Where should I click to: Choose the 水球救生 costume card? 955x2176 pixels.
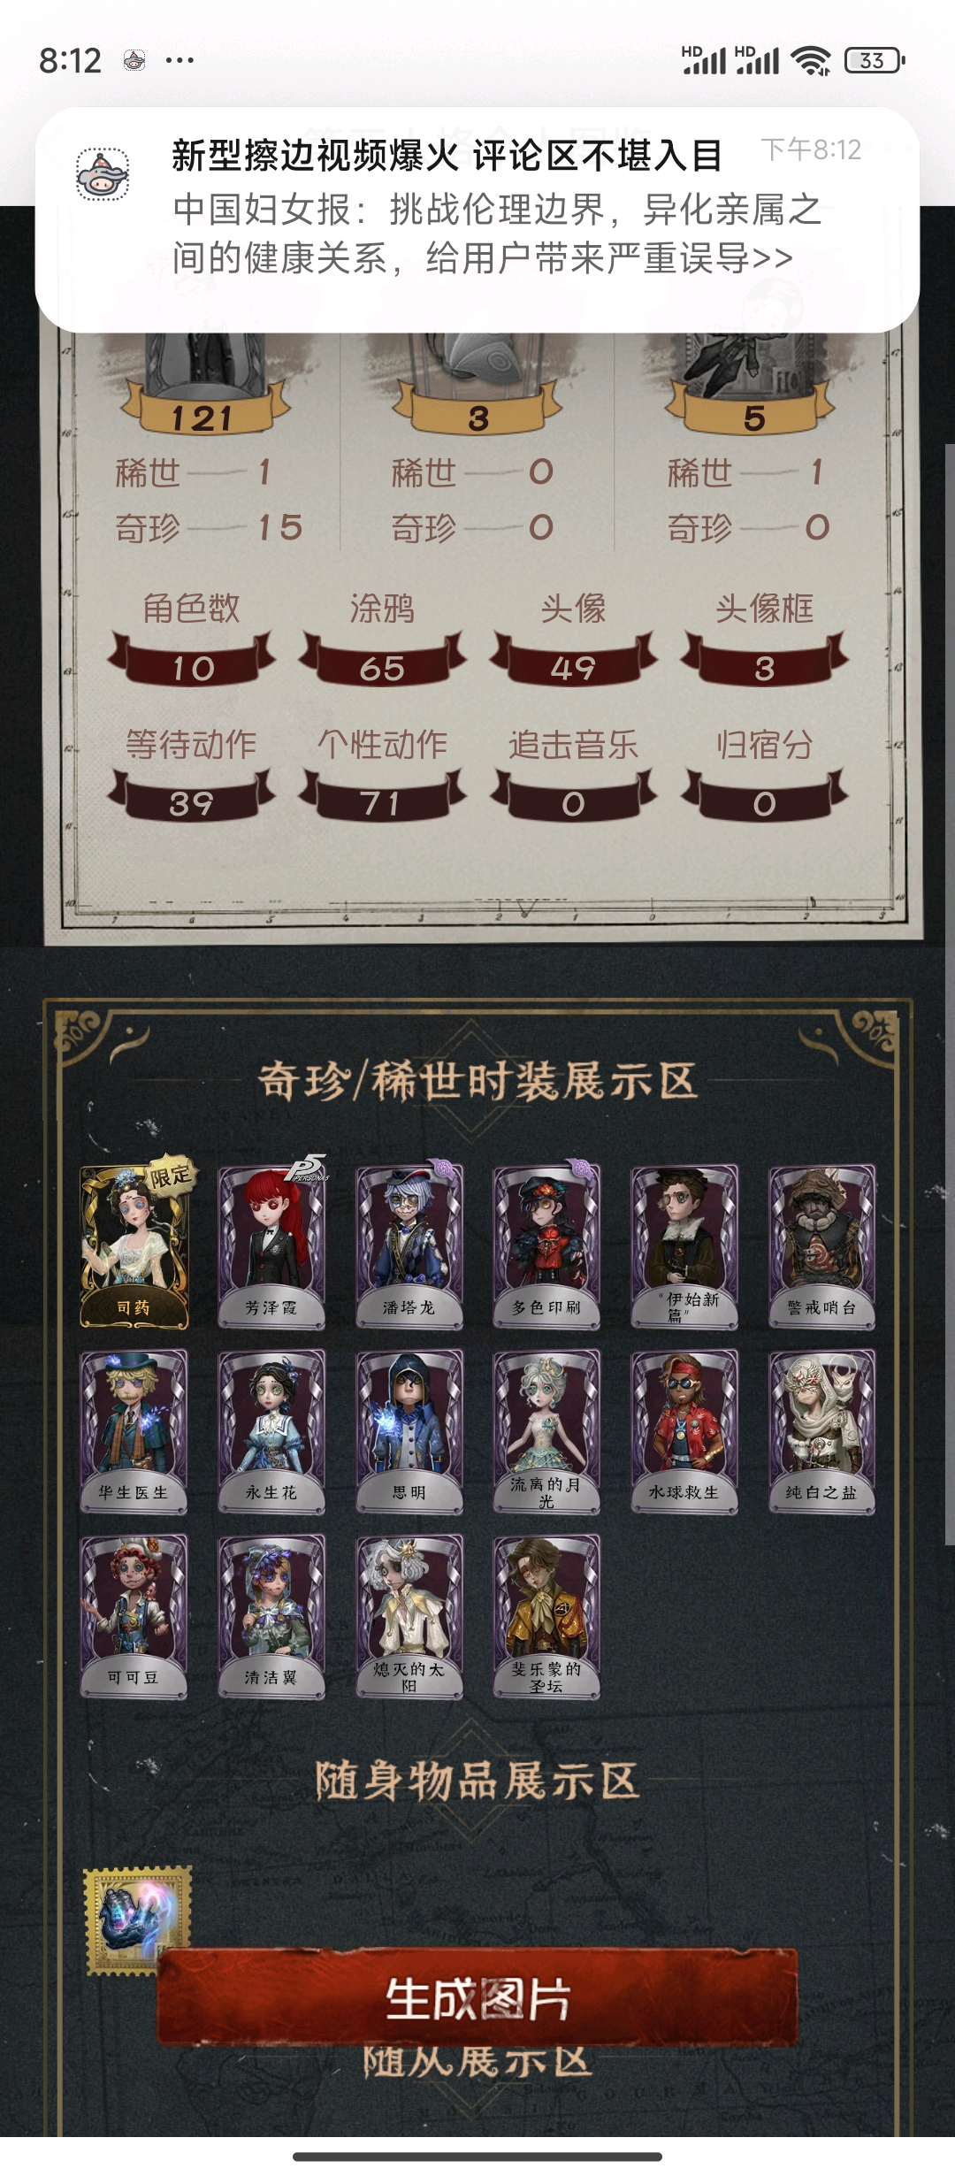[684, 1432]
